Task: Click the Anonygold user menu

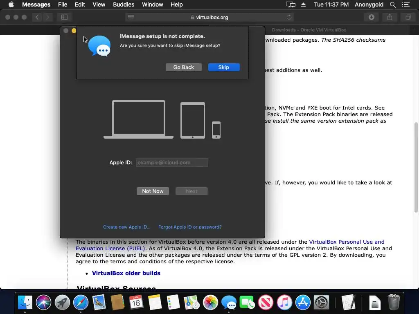Action: [369, 4]
